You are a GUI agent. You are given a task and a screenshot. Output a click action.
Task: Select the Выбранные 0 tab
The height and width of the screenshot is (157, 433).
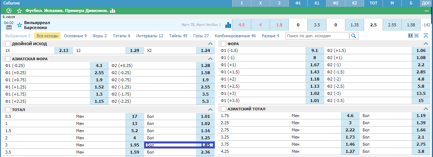pyautogui.click(x=18, y=36)
